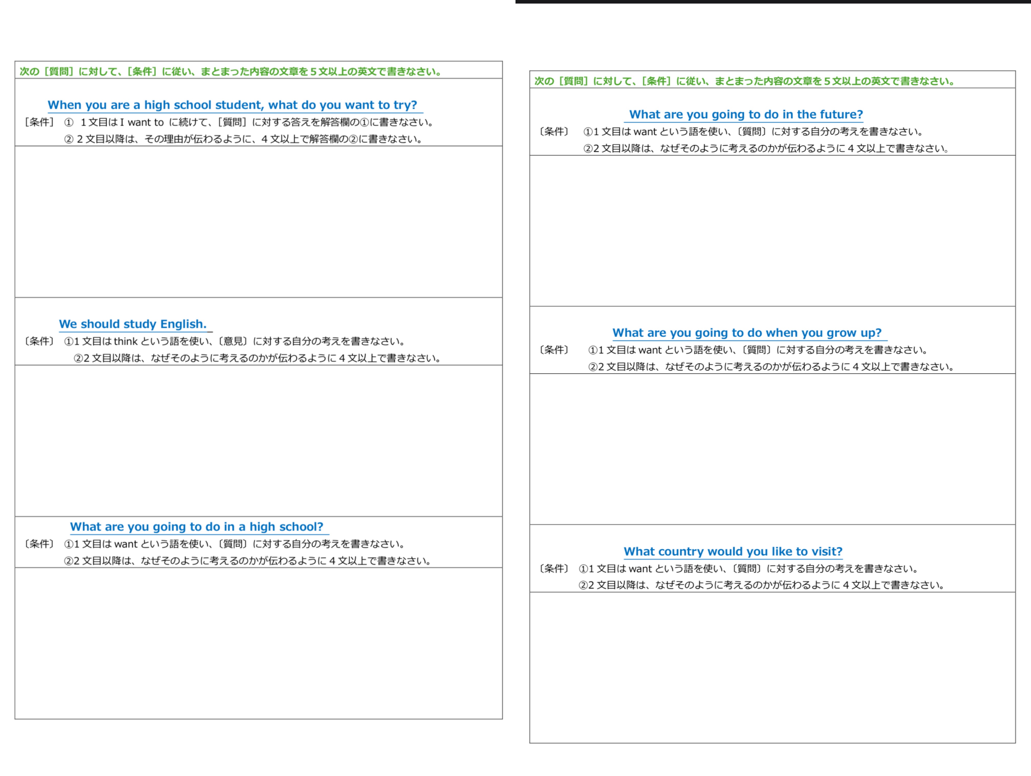Viewport: 1031px width, 776px height.
Task: Click the empty answer box under 'in a high school?' question
Action: point(259,643)
